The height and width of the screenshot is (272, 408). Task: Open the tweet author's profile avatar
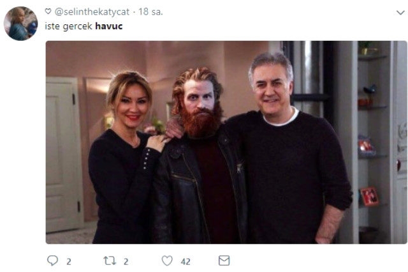click(20, 24)
